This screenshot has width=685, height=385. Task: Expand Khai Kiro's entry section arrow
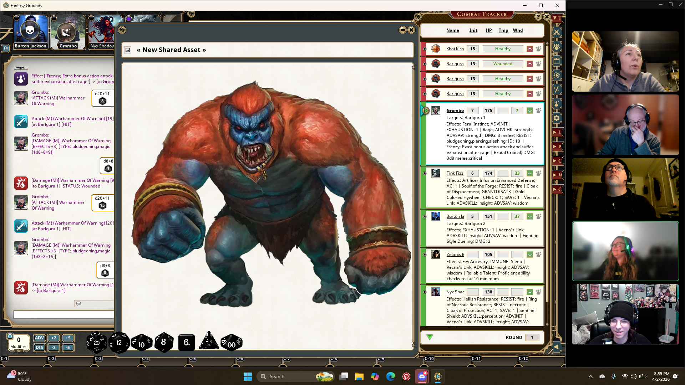pos(530,49)
